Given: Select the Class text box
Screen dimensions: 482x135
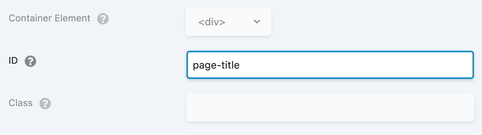Looking at the screenshot, I should tap(330, 107).
